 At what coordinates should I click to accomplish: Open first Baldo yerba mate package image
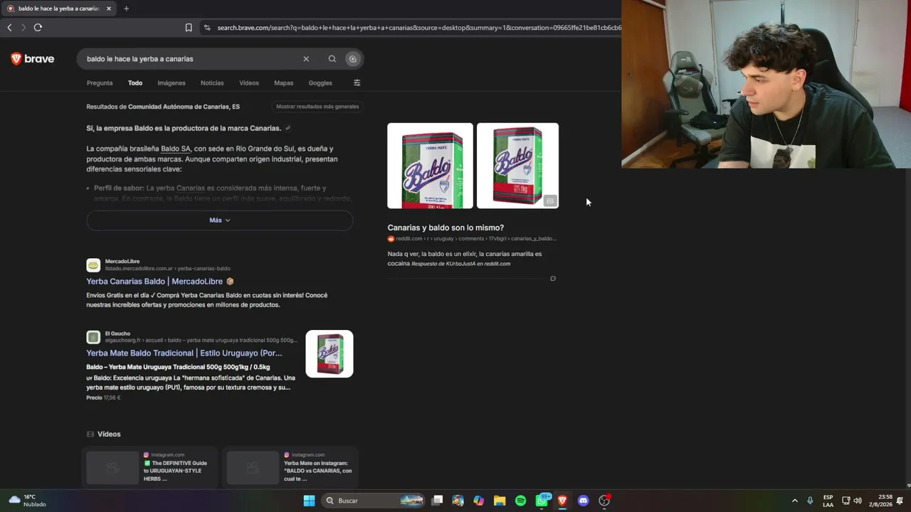coord(430,166)
